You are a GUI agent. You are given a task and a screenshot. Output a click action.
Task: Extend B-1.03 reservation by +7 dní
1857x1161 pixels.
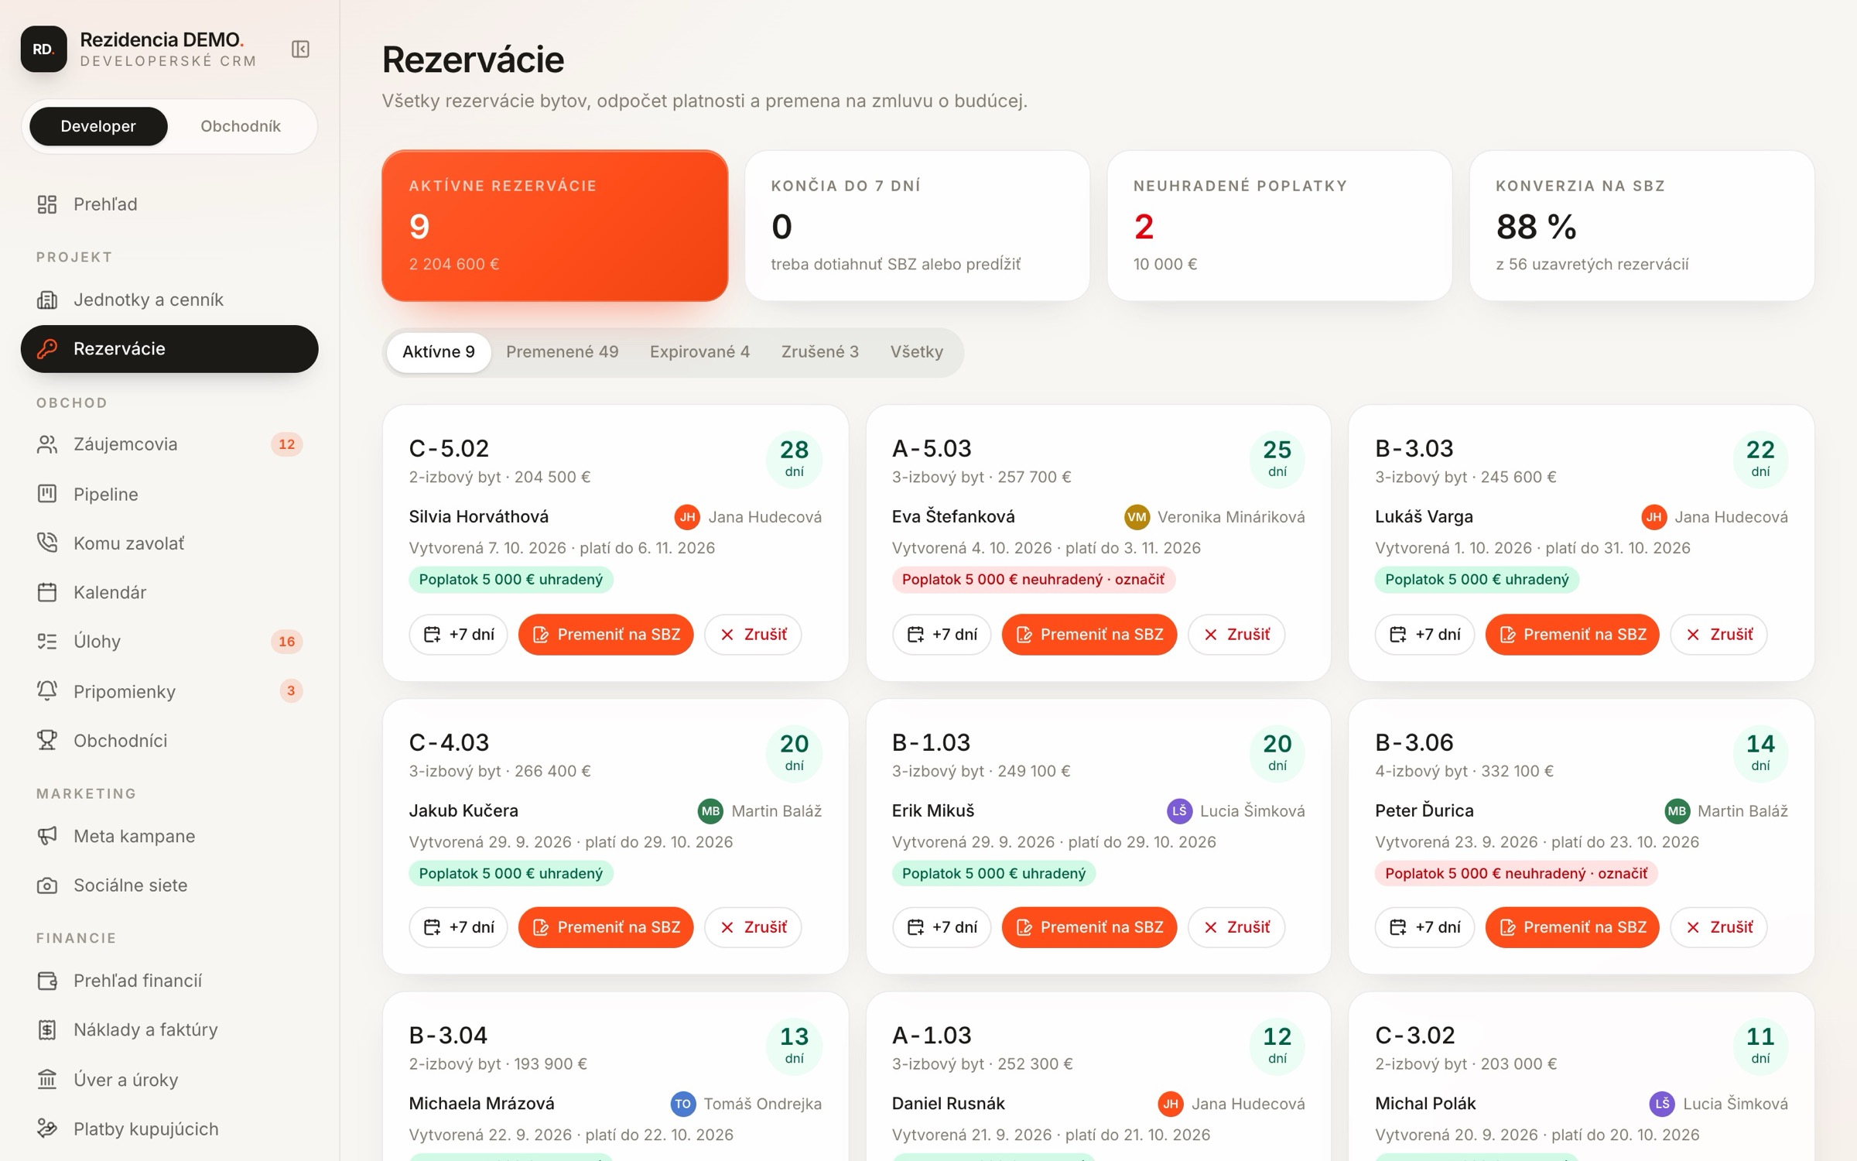coord(942,927)
